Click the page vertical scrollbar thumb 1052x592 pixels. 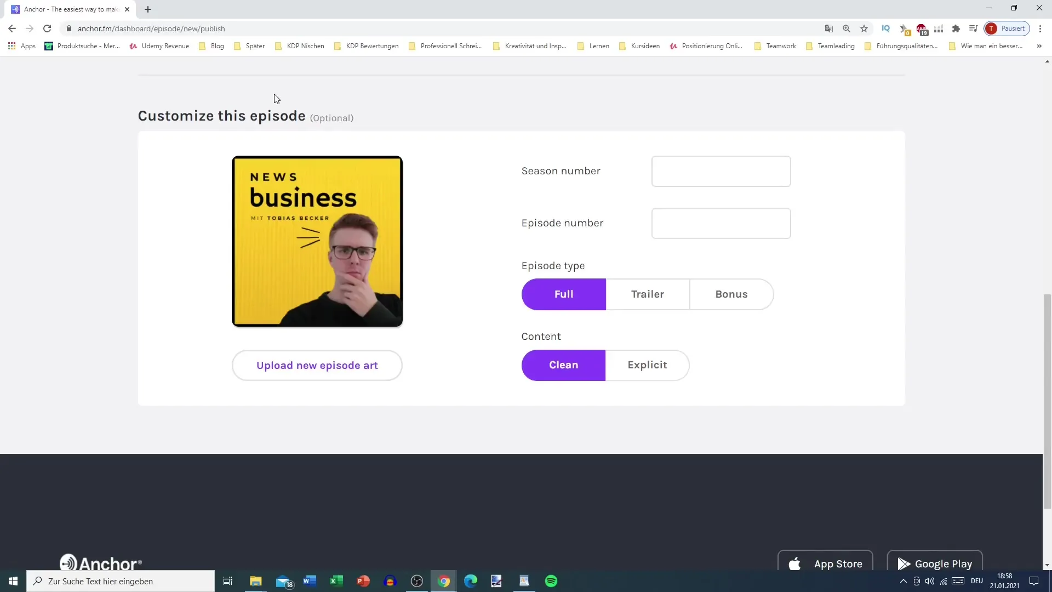point(1047,402)
